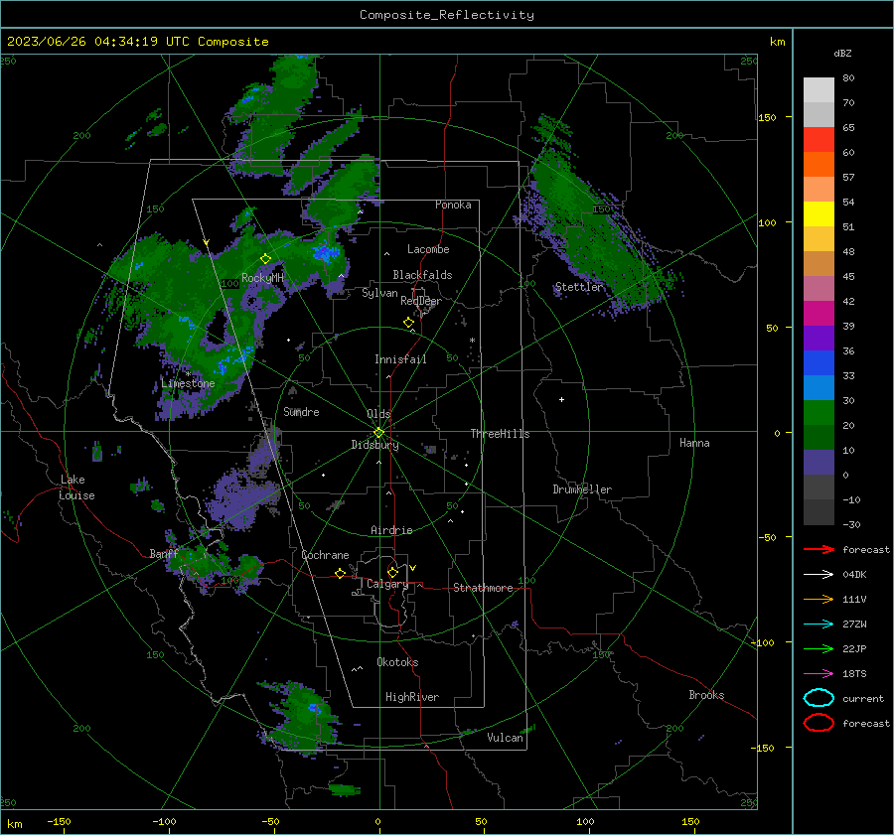
Task: Click the Didsbury city label
Action: click(x=374, y=445)
